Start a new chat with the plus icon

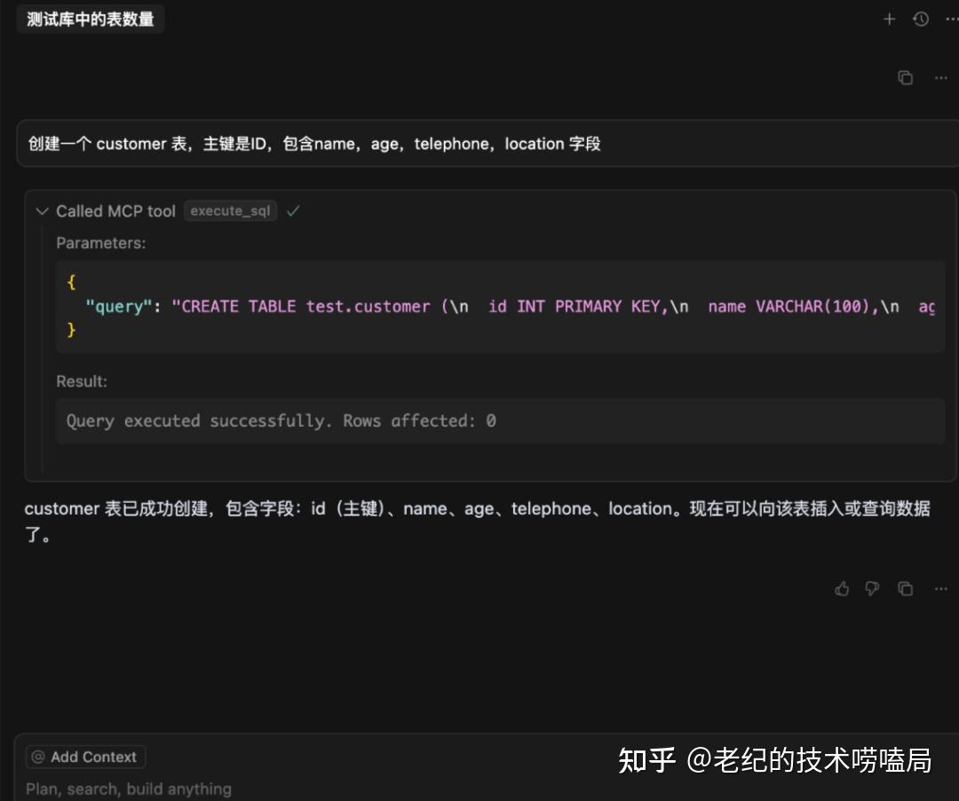coord(889,19)
